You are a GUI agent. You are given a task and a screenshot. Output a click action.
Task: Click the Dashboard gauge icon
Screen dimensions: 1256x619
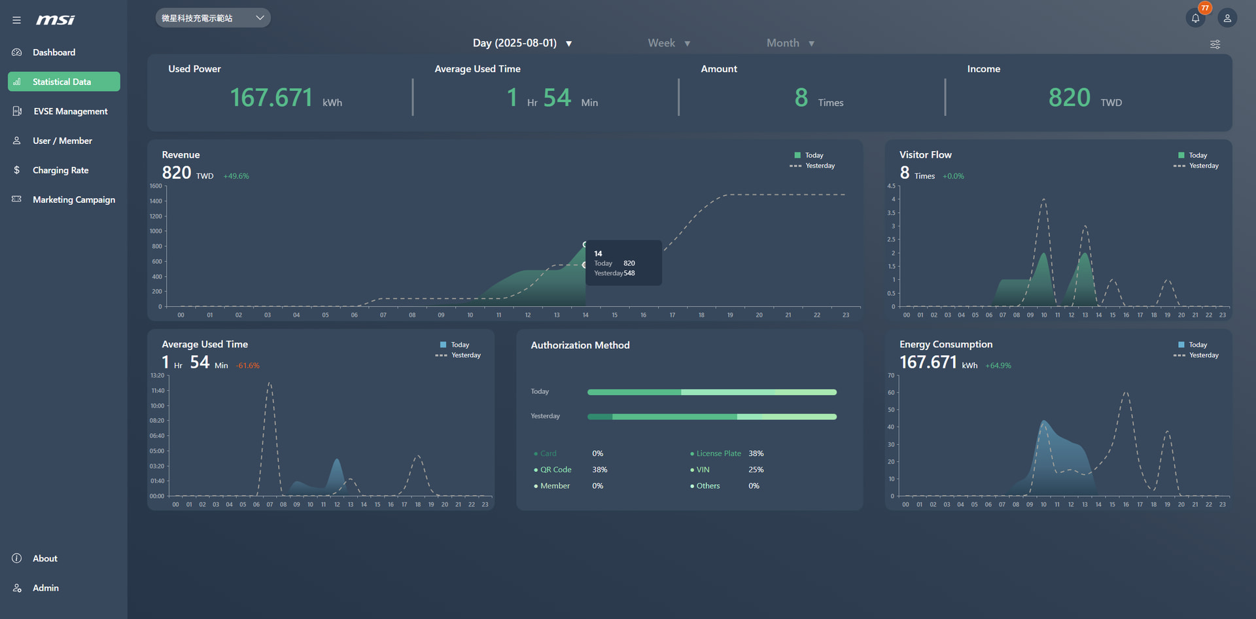click(17, 52)
